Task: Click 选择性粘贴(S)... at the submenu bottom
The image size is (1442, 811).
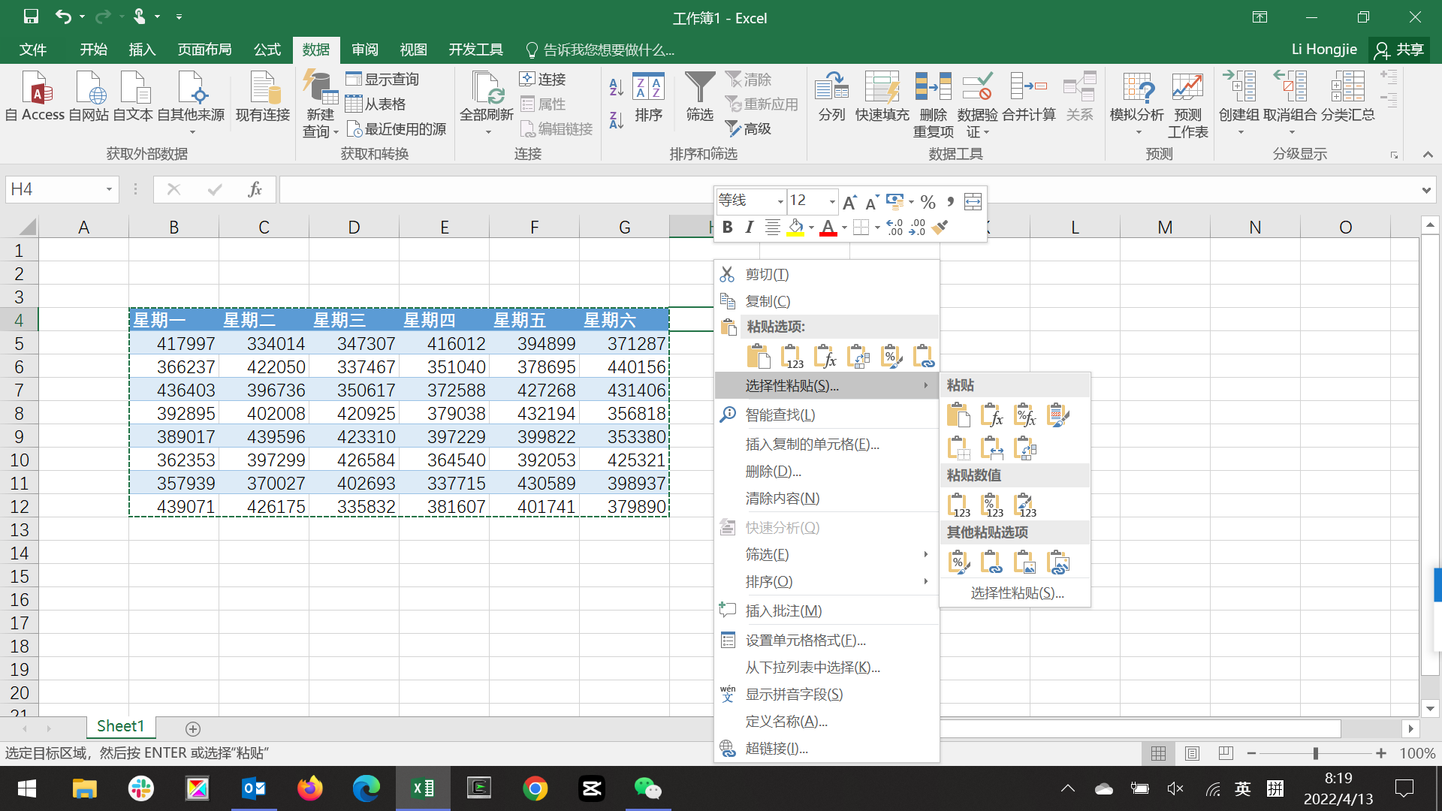Action: (1017, 593)
